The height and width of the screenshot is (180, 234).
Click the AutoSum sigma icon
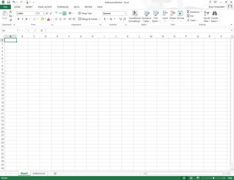188,12
